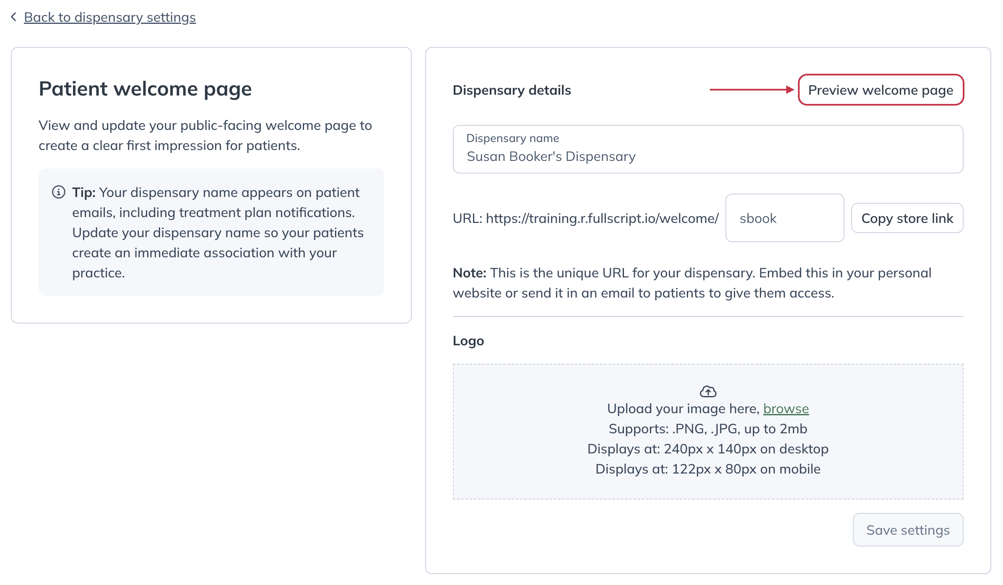Click the sbook URL slug field

point(785,218)
